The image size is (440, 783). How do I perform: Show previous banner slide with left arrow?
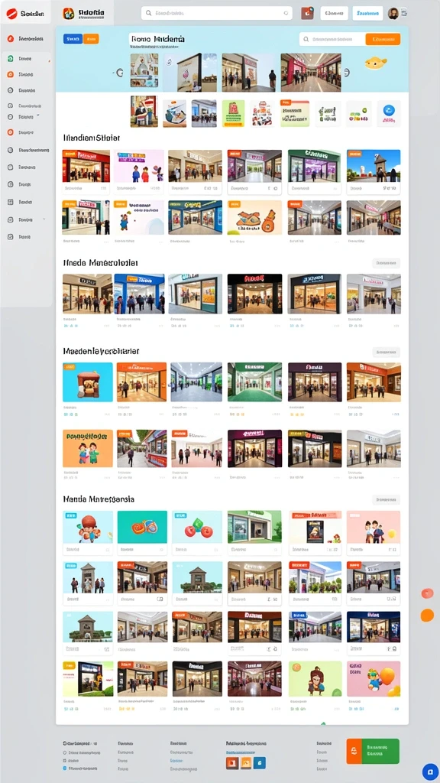click(x=119, y=73)
